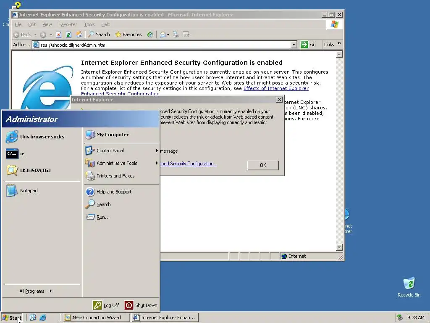Click the network tray icon
Image resolution: width=430 pixels, height=323 pixels.
(x=400, y=318)
